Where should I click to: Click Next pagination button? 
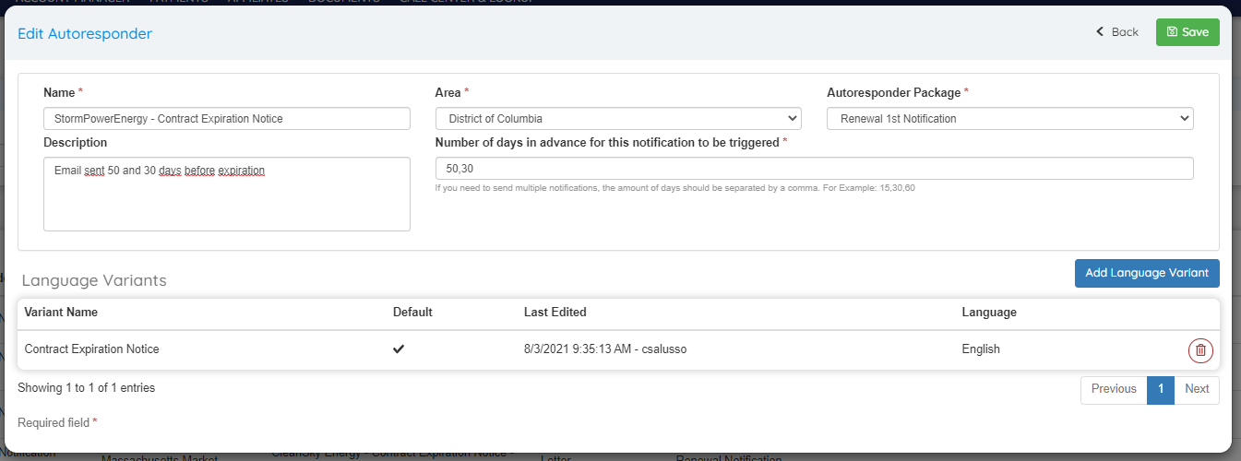[x=1197, y=389]
